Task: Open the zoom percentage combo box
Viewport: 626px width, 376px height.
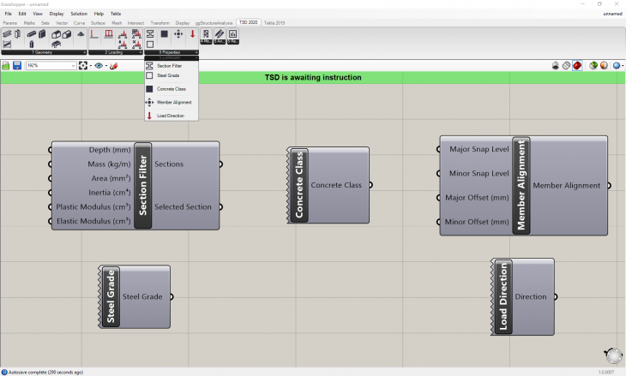Action: (51, 65)
